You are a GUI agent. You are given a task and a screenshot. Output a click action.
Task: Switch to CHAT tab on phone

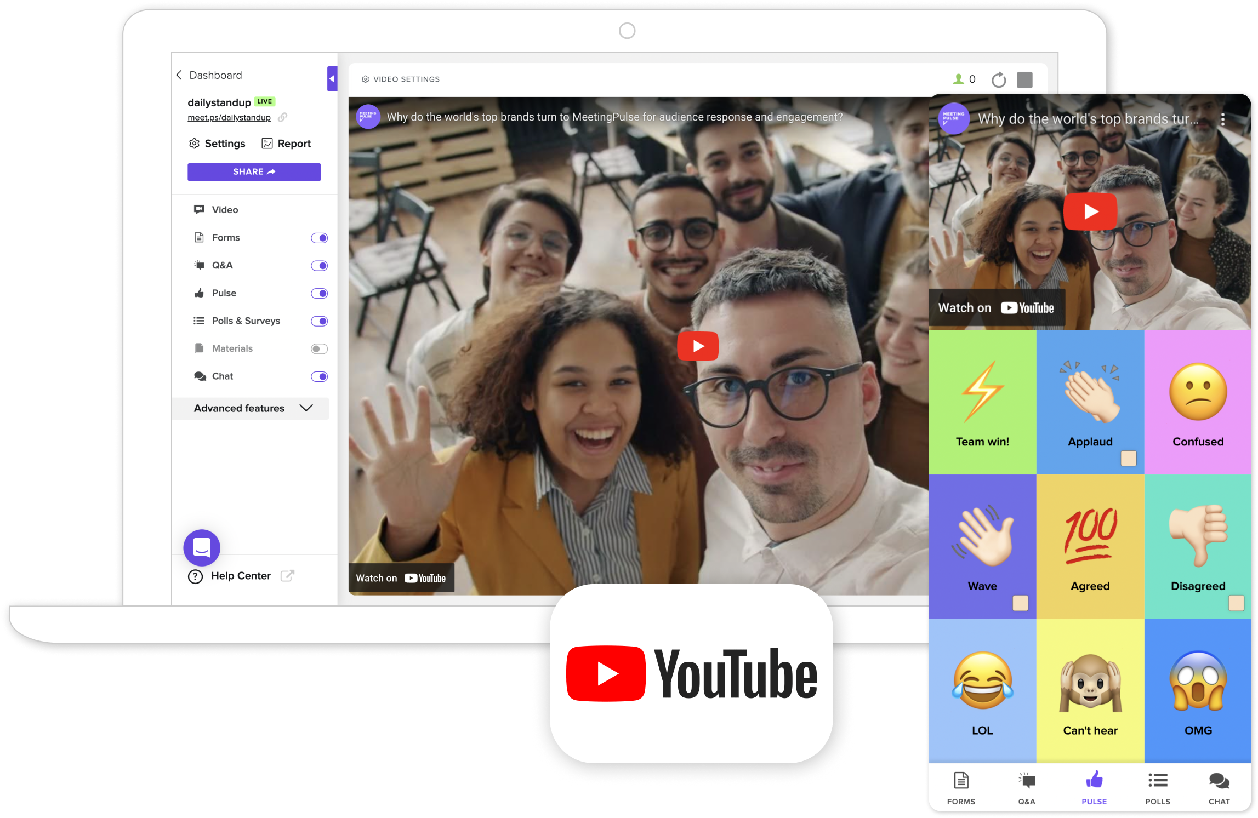1219,789
